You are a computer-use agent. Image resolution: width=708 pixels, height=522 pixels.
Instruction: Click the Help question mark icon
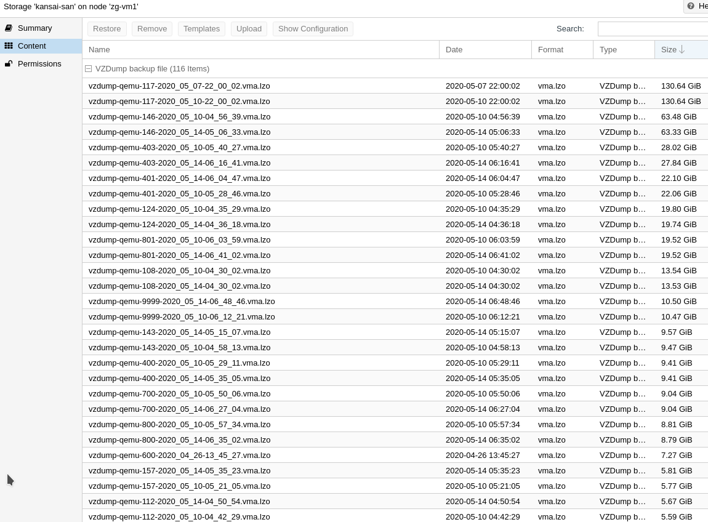coord(691,6)
